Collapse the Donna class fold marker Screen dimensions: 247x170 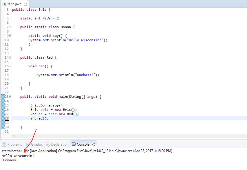pos(10,27)
